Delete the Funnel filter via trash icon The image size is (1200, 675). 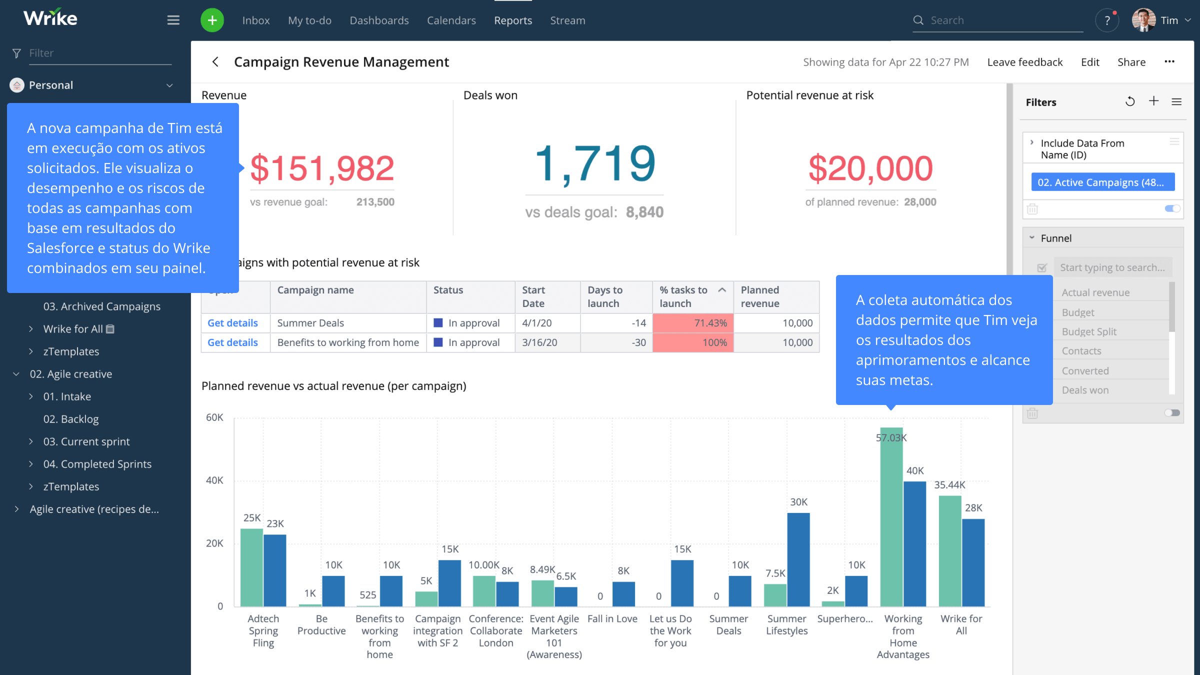pyautogui.click(x=1032, y=413)
